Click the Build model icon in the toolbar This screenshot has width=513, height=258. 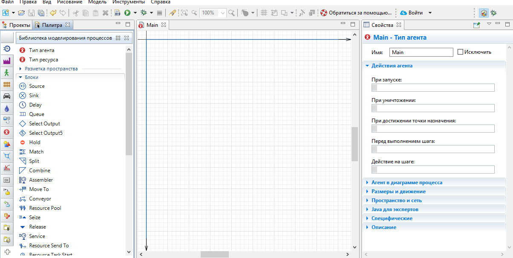117,13
